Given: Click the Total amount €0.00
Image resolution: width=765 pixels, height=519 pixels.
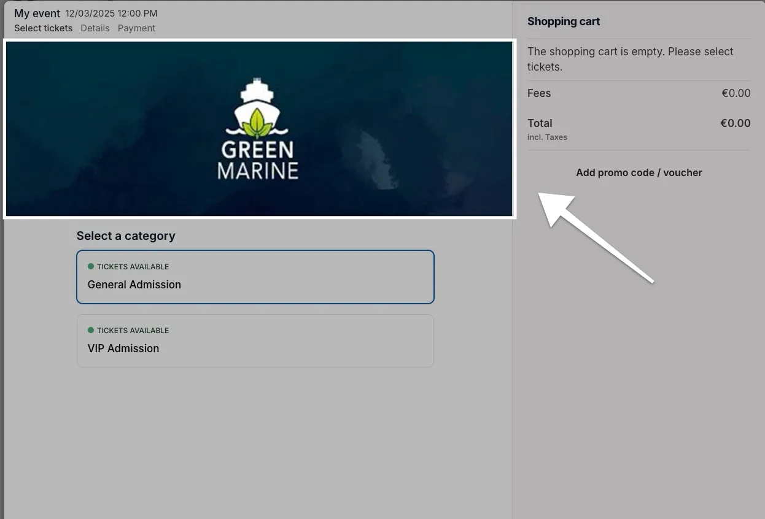Looking at the screenshot, I should click(x=736, y=123).
